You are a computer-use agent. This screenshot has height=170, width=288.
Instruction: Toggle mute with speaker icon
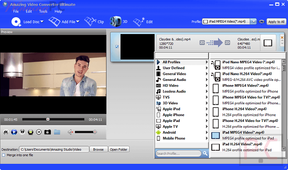70,132
